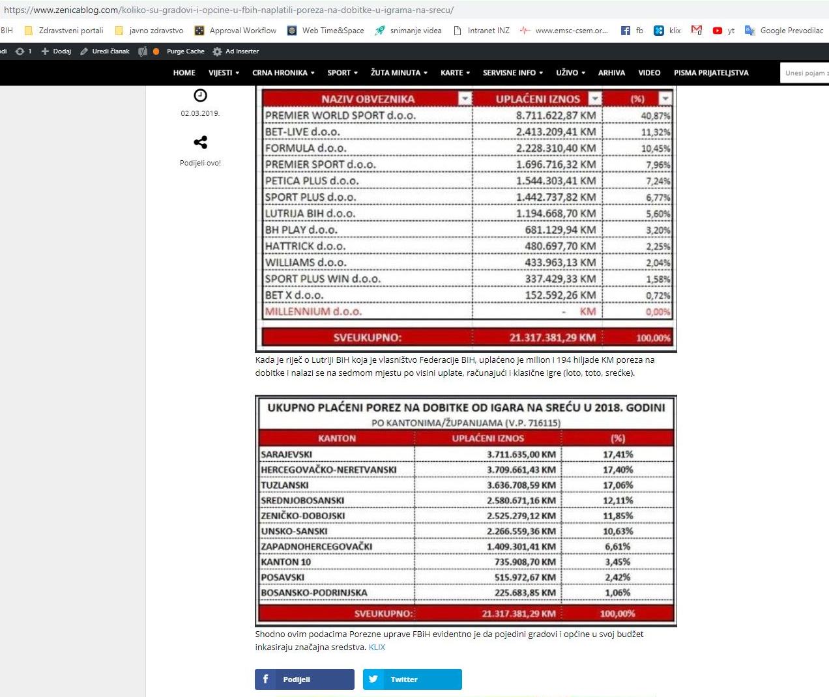Open Google Prevodilac bookmark

pos(785,31)
